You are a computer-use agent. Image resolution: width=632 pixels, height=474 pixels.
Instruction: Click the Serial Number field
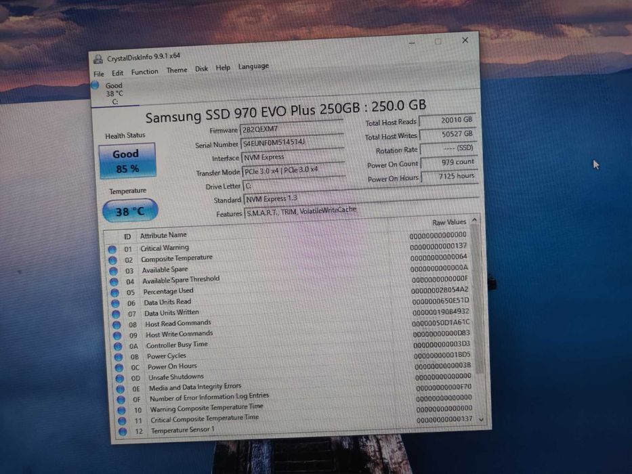[292, 142]
